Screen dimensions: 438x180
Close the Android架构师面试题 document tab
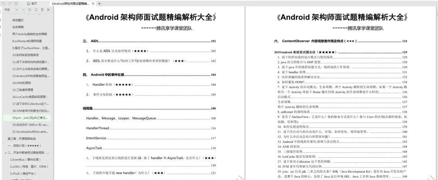93,4
